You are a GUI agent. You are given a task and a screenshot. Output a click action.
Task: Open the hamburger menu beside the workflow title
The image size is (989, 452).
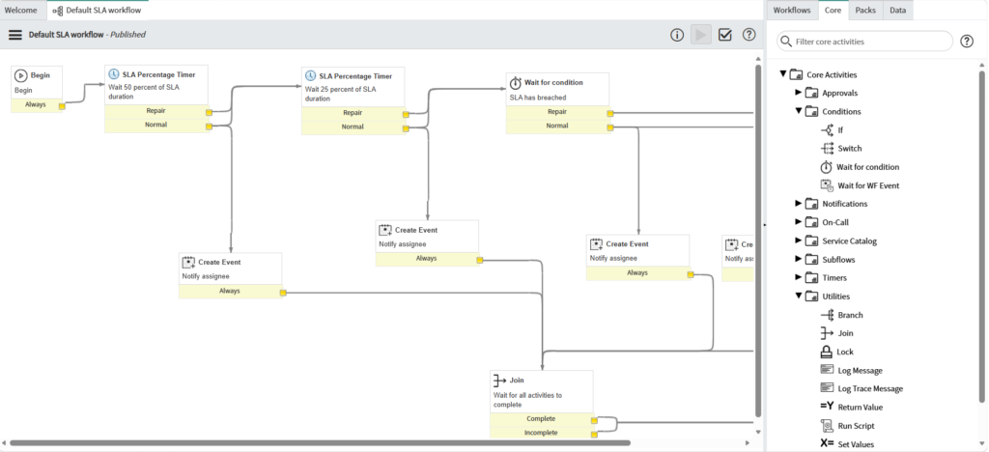(15, 35)
